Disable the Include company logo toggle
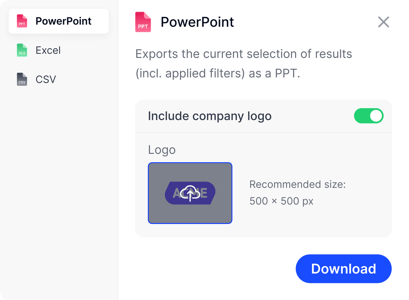Screen dimensions: 409x300 [x=368, y=116]
